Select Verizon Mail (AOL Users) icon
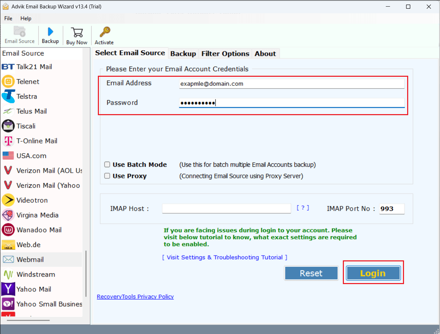The image size is (440, 334). pos(8,171)
